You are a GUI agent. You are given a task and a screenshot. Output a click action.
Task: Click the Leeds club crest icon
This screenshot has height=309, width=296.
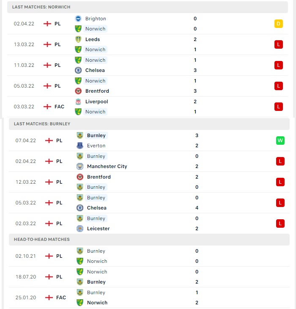(78, 39)
